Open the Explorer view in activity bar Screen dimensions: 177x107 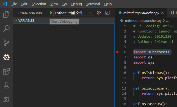coord(6,14)
